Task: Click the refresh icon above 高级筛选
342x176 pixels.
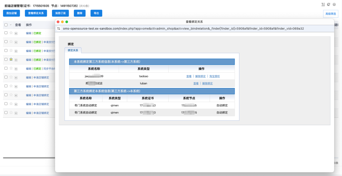Action: coord(328,4)
